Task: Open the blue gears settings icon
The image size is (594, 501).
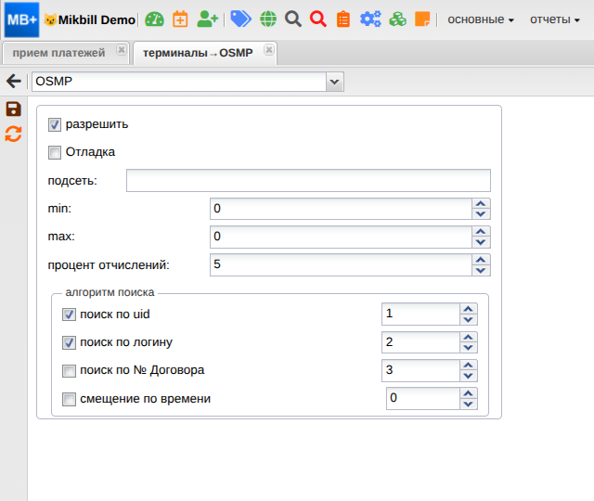Action: click(x=370, y=19)
